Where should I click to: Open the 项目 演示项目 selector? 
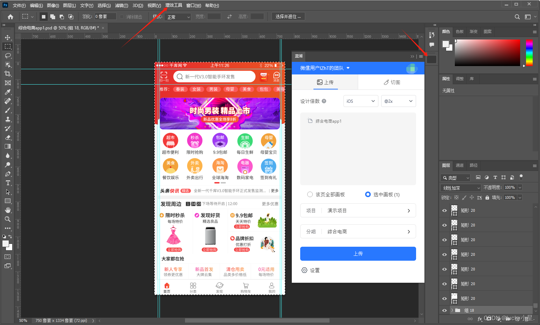pos(358,210)
